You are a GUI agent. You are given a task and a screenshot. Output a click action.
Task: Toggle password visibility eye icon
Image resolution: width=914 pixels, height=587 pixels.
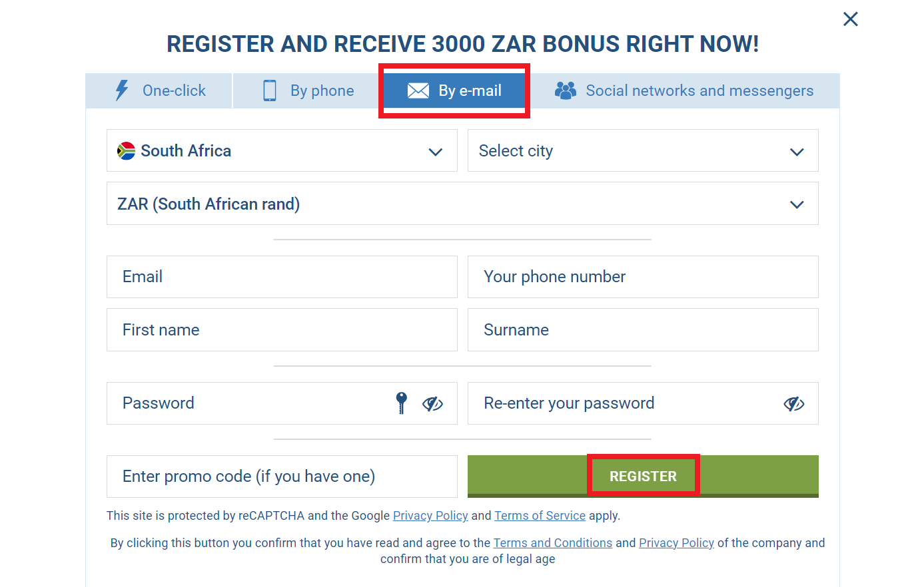pyautogui.click(x=432, y=403)
